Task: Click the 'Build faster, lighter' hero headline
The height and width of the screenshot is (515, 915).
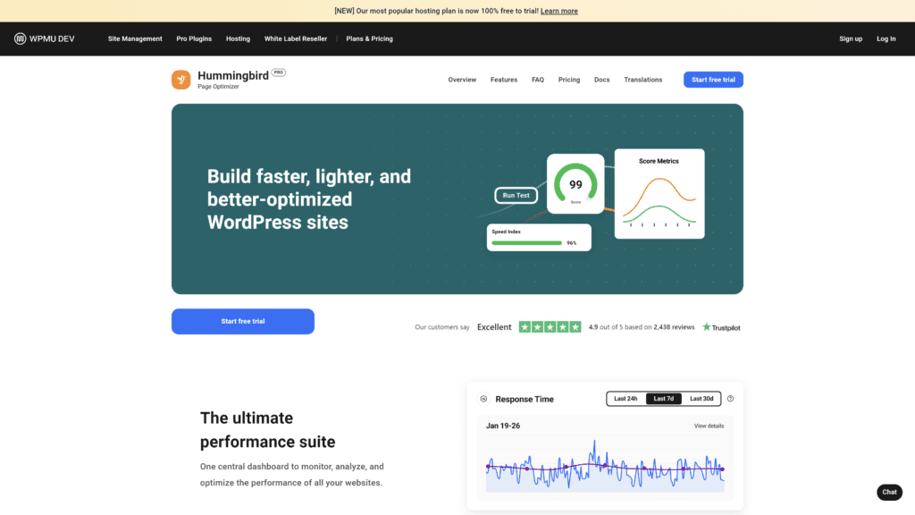Action: tap(309, 199)
